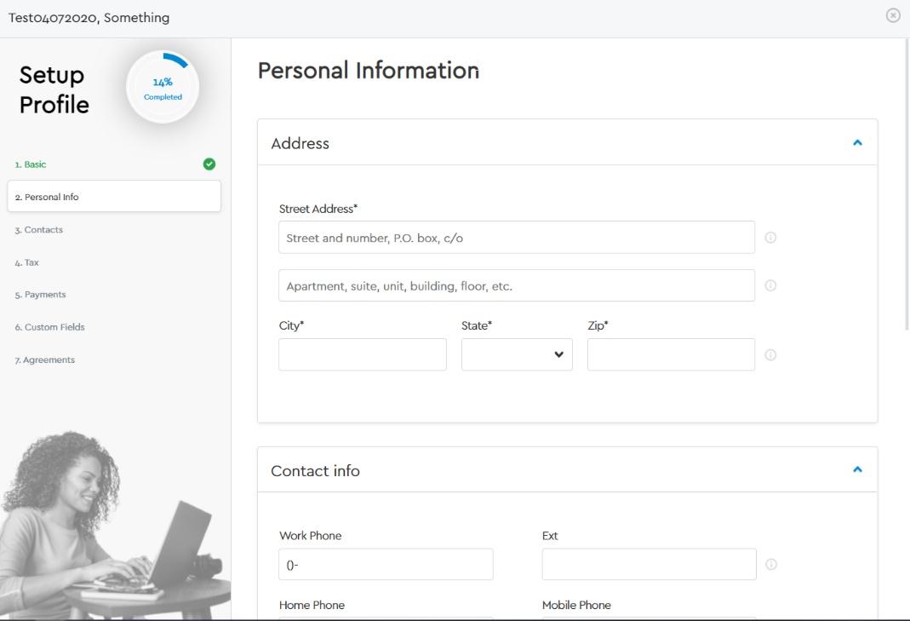This screenshot has height=621, width=910.
Task: Open the Agreements step
Action: point(44,360)
